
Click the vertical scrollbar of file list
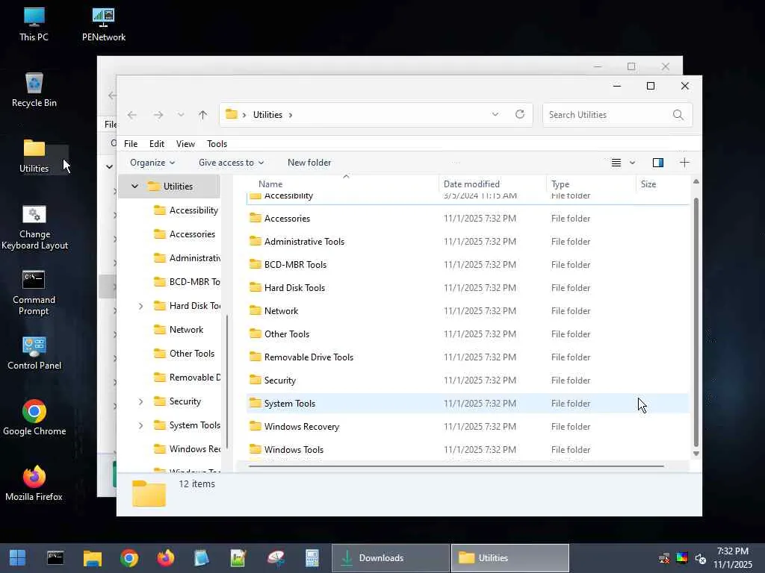696,322
